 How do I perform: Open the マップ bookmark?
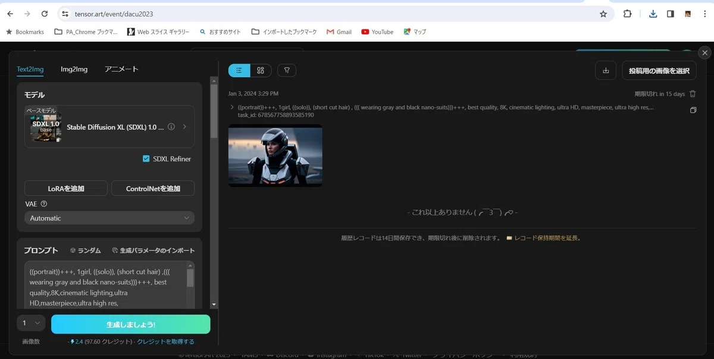pos(415,32)
